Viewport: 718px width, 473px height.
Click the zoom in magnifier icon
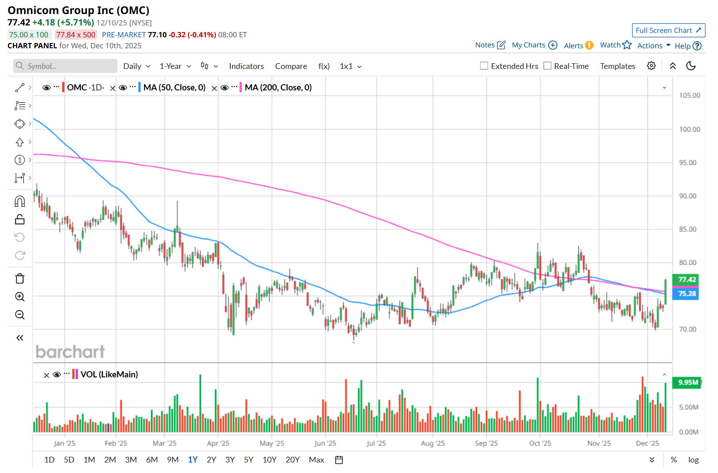(x=20, y=297)
